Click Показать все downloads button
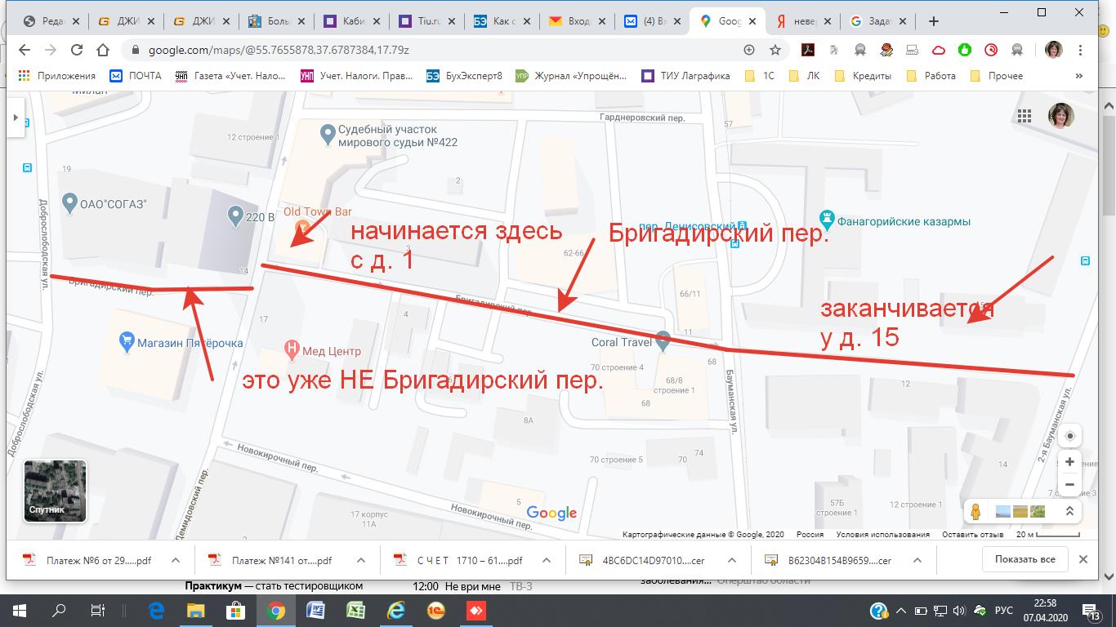 1024,559
